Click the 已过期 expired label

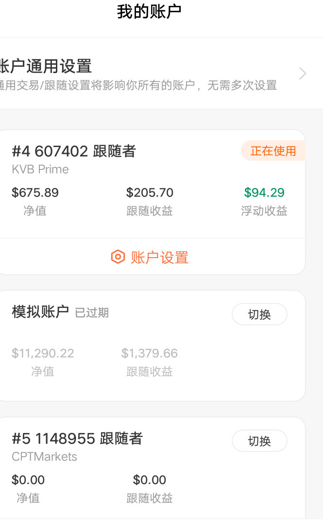pos(92,313)
